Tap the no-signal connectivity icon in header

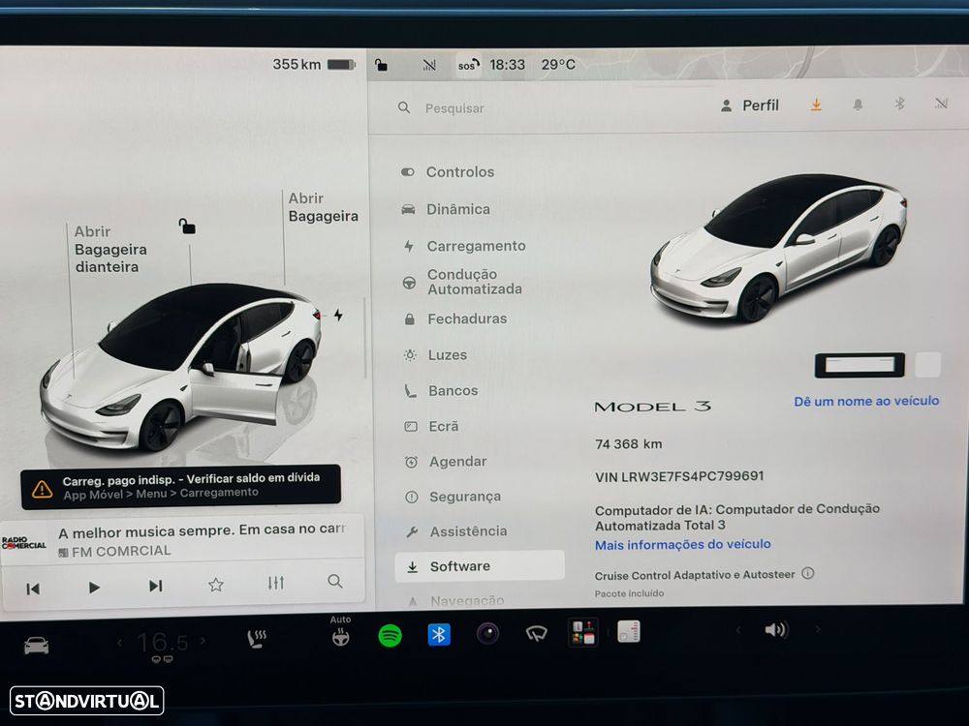tap(941, 104)
